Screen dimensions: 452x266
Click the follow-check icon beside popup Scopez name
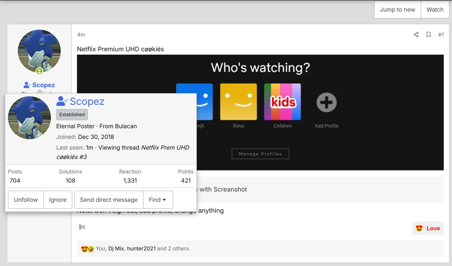(62, 101)
